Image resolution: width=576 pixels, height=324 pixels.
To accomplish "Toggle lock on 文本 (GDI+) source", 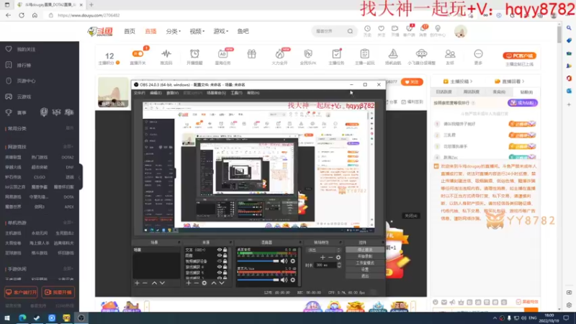I will click(x=225, y=250).
